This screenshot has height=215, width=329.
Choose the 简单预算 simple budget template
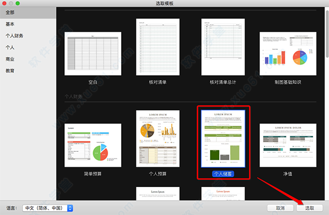[93, 145]
